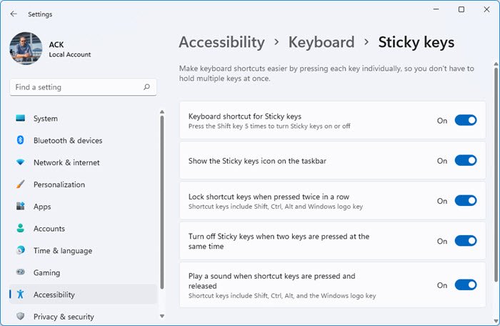
Task: Open Time & language settings
Action: click(x=61, y=251)
